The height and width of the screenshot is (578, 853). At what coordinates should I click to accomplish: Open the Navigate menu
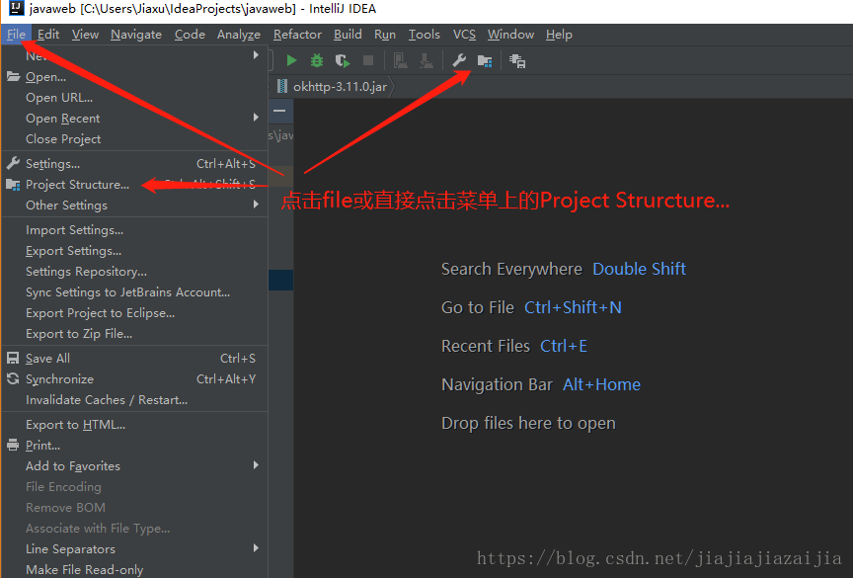pyautogui.click(x=136, y=35)
